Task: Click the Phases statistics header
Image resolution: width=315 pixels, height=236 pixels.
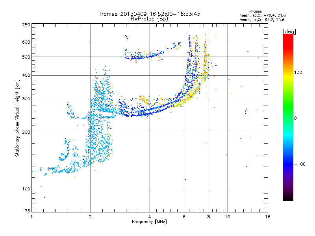Action: click(255, 11)
